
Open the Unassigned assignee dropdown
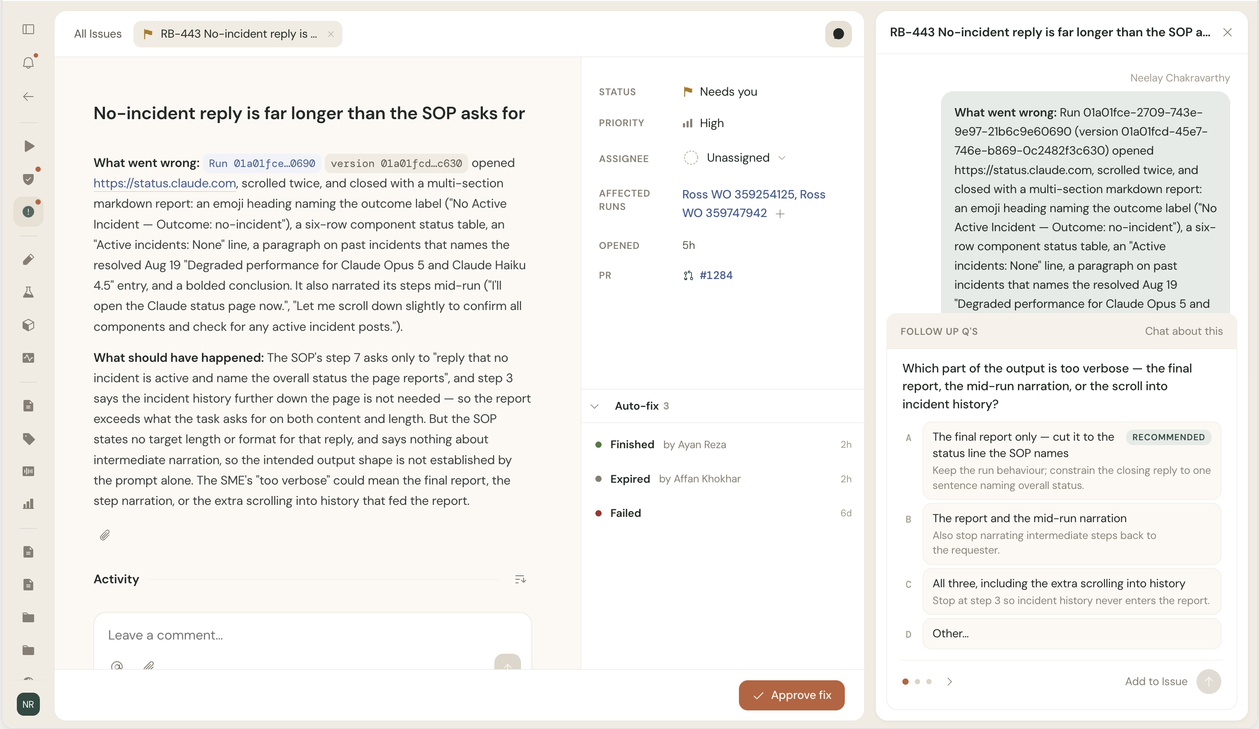point(734,158)
